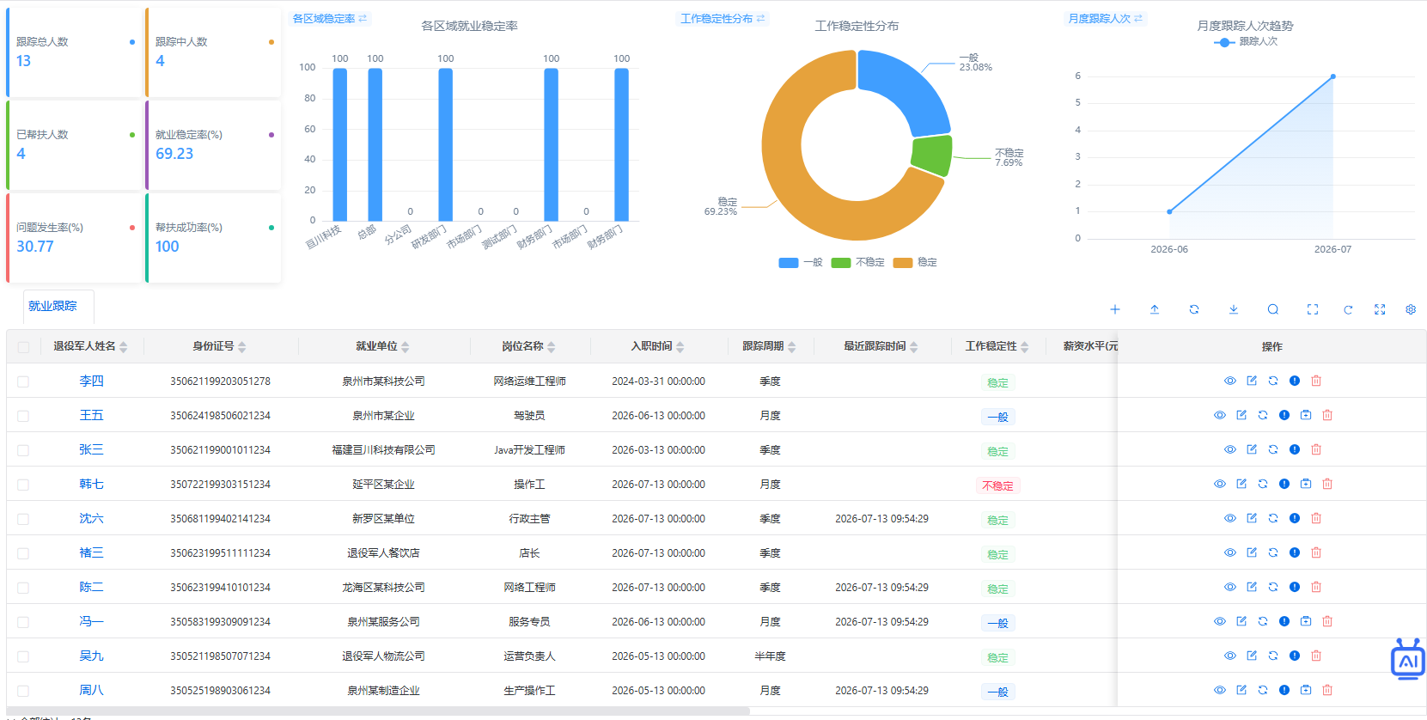
Task: Switch chart via 工作稳定性分布 selector
Action: click(x=722, y=18)
